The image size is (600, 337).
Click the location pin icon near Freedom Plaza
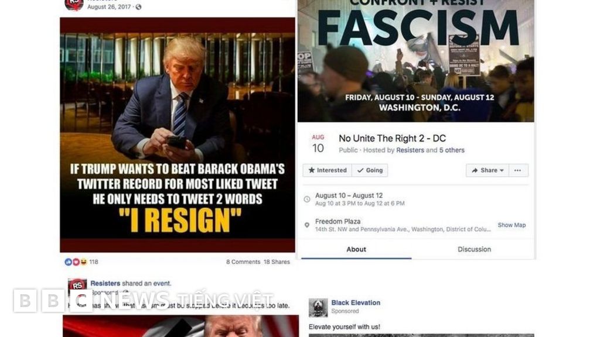[307, 225]
